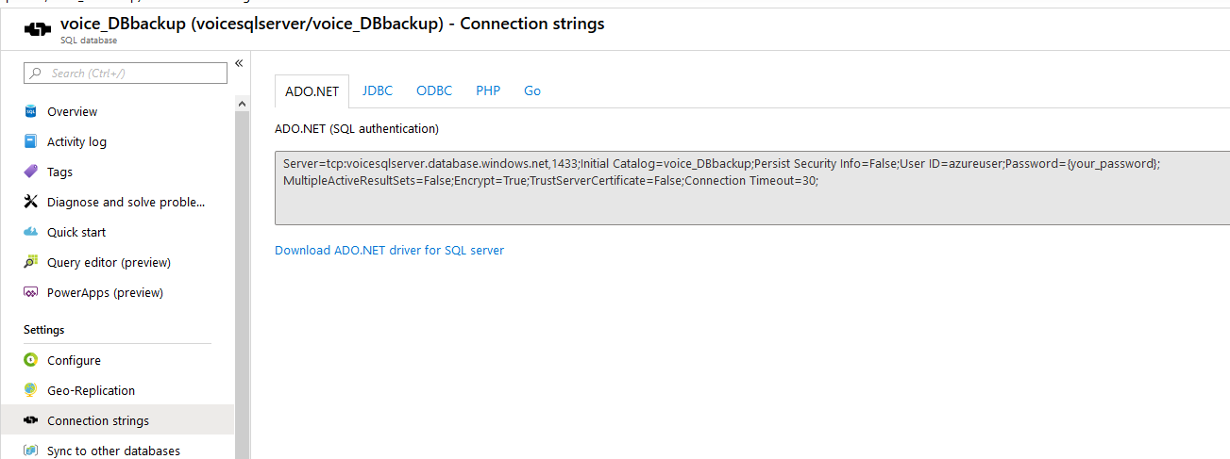Click the sidebar scrollbar up arrow
Viewport: 1230px width, 459px height.
(243, 104)
